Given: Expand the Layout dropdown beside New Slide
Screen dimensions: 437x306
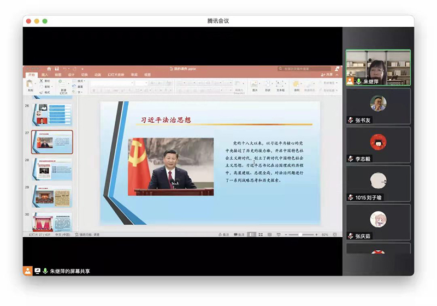Looking at the screenshot, I should click(81, 81).
